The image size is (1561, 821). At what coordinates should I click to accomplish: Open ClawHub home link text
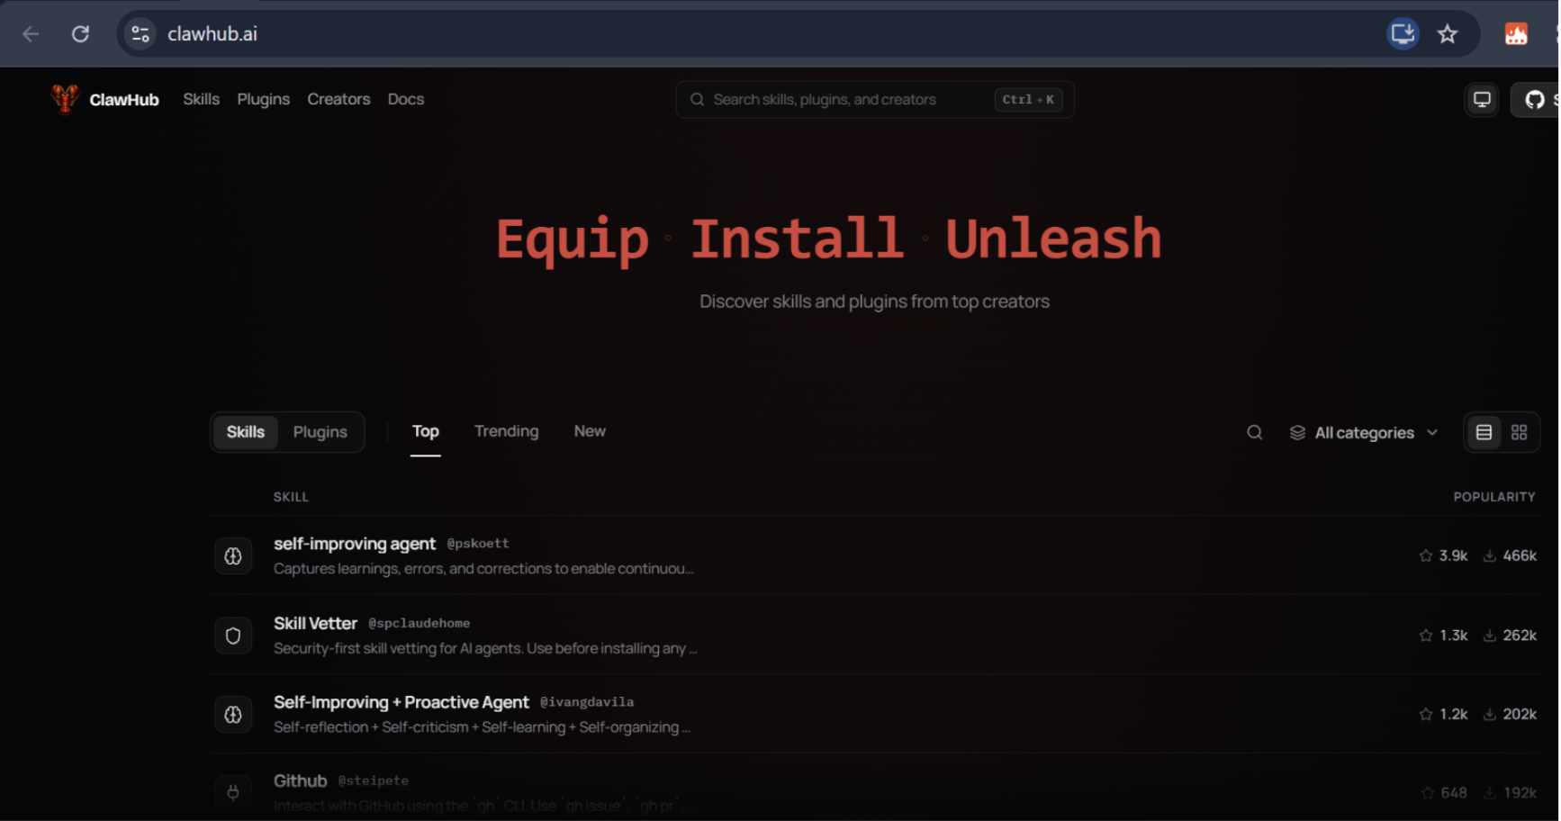(x=124, y=100)
